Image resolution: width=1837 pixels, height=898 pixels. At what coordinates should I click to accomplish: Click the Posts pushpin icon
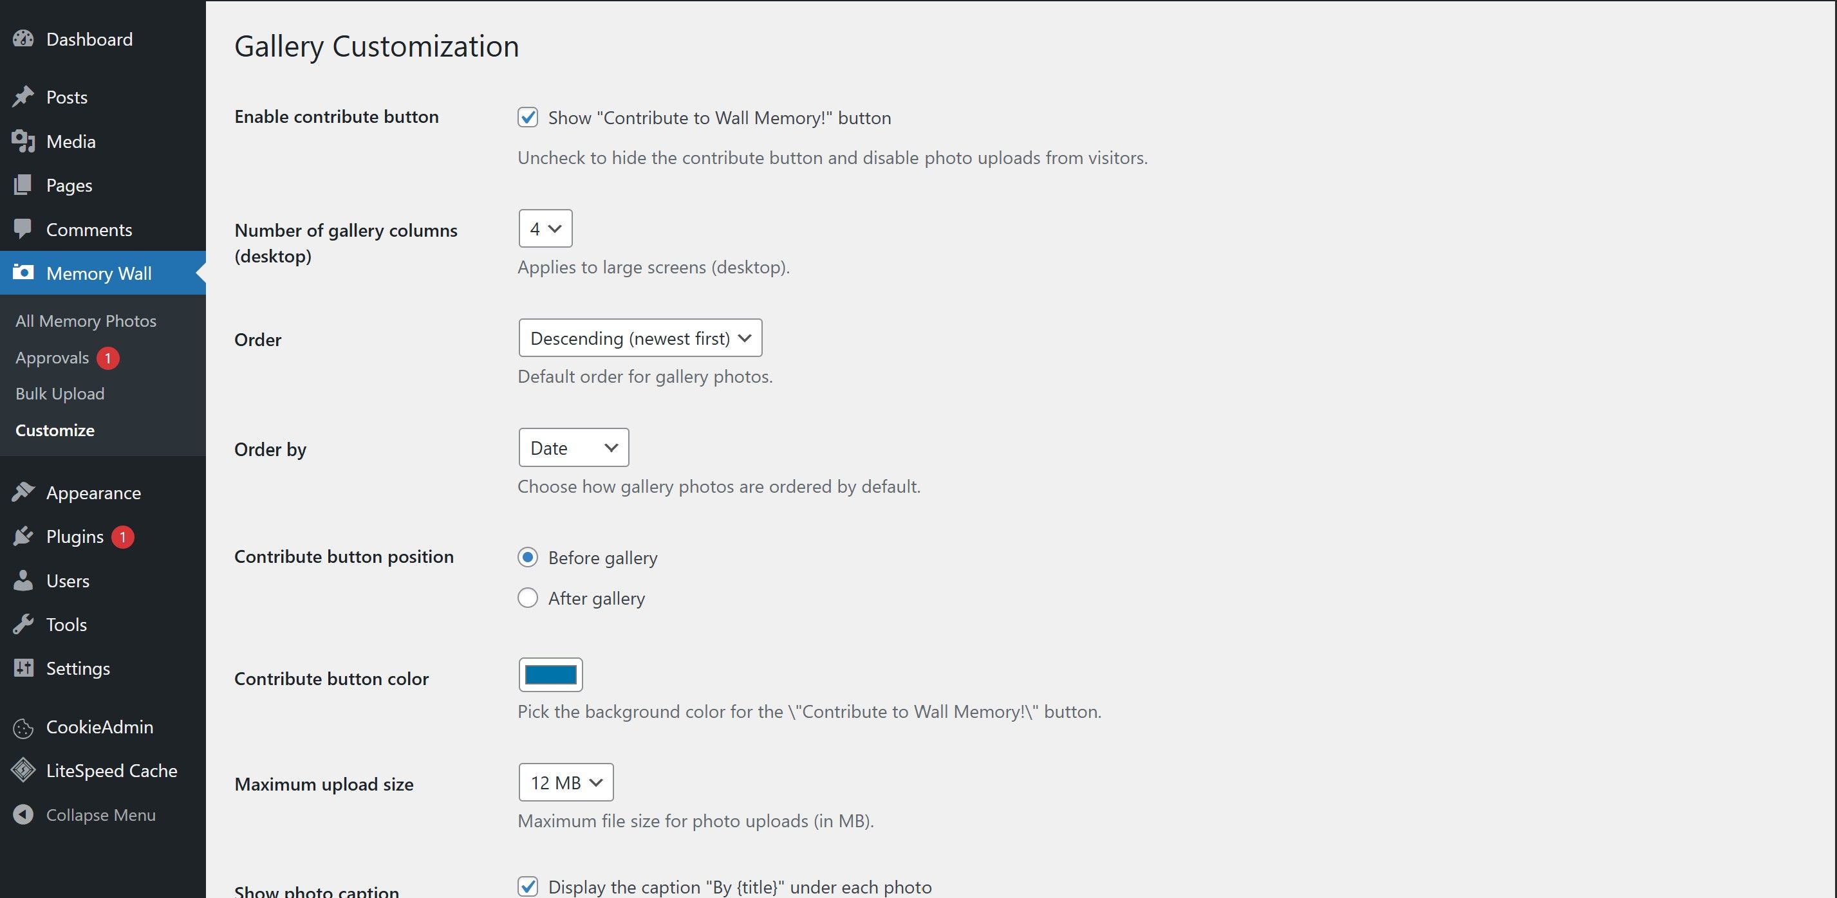23,97
